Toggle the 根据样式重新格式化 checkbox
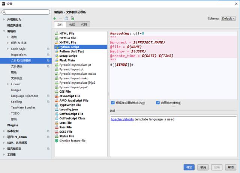 (113, 103)
